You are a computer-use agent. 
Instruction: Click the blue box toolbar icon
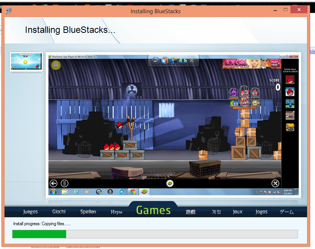click(x=174, y=60)
